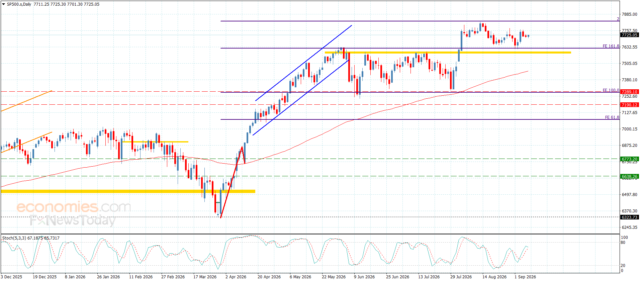This screenshot has height=281, width=641.
Task: Click the green price tag 6773.20
Action: tap(629, 159)
